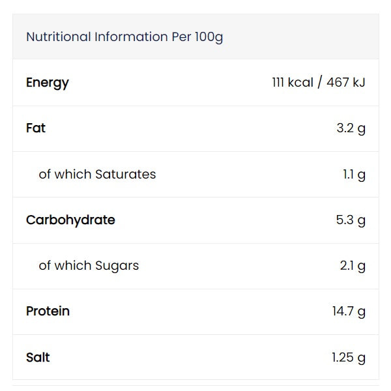Click the word "Sugars"
Screen dimensions: 391x391
117,266
